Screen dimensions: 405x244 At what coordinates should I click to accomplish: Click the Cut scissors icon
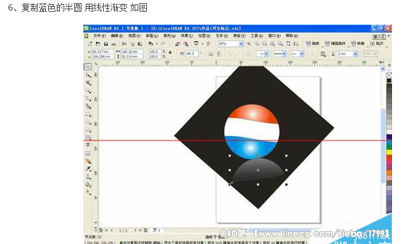[124, 44]
